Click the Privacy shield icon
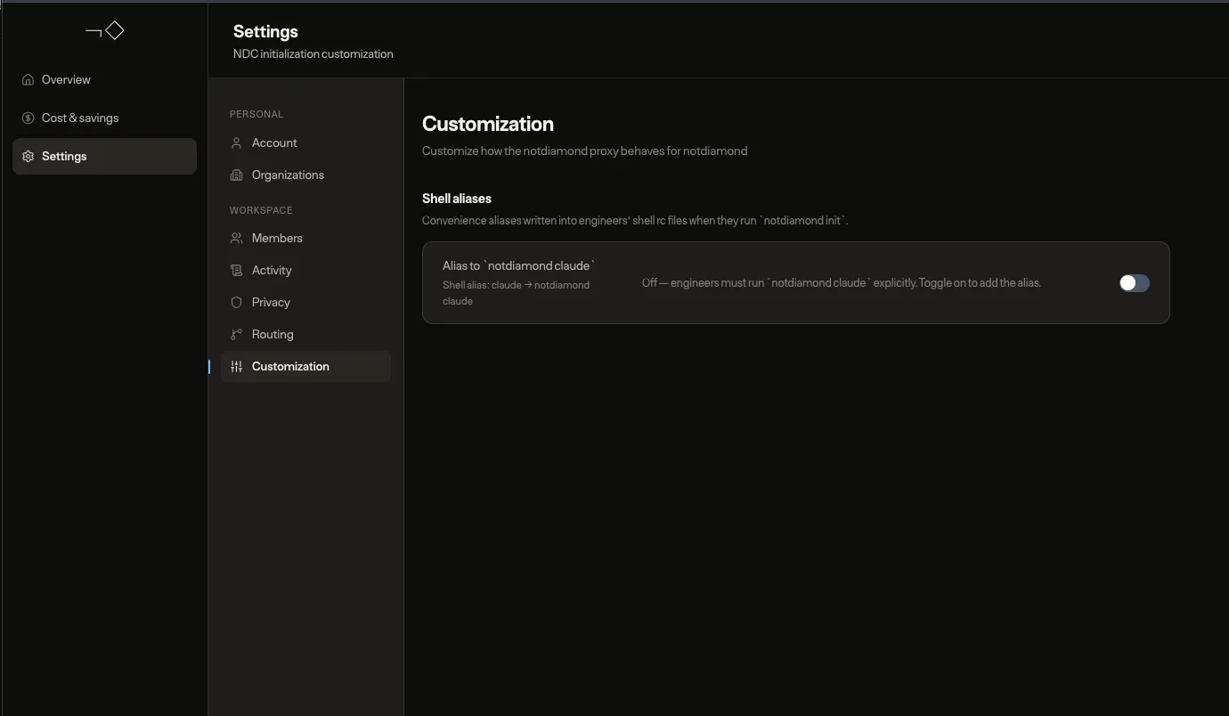 (236, 302)
